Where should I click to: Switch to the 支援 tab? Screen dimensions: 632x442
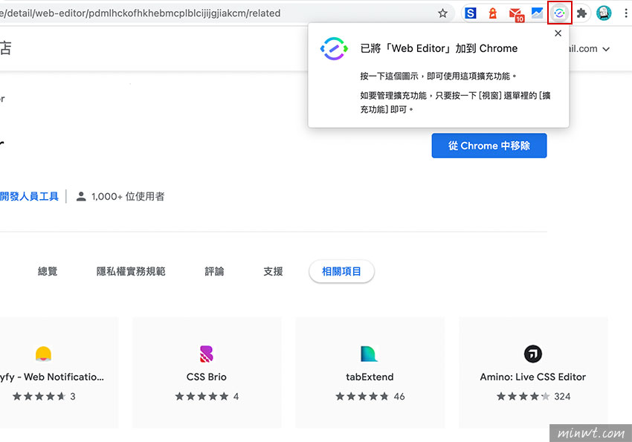coord(273,272)
